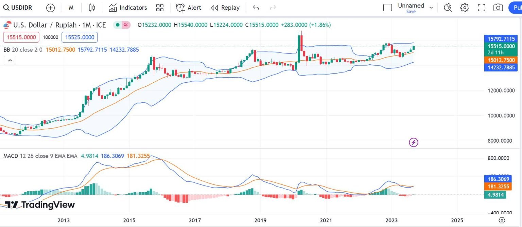Viewport: 522px width, 227px height.
Task: Toggle the green symbol visibility dot
Action: [x=117, y=25]
